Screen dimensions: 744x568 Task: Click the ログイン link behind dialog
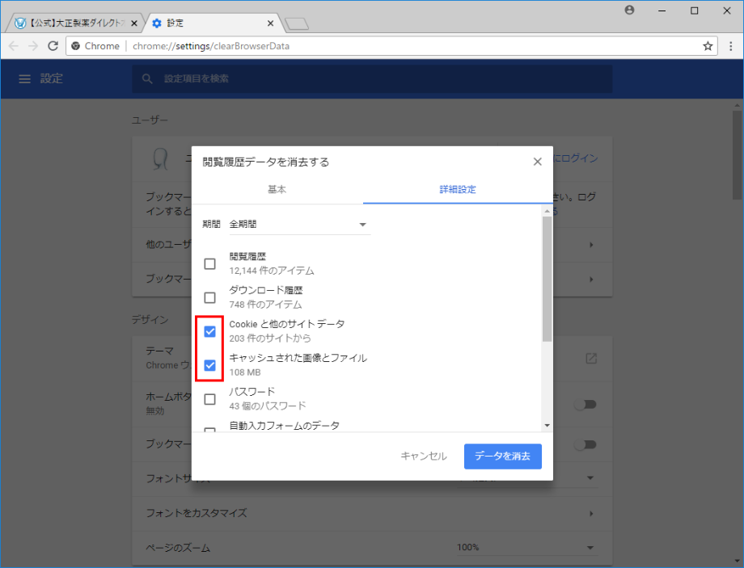576,158
